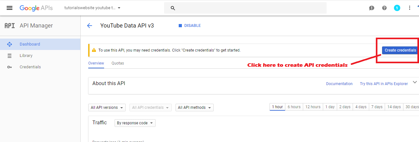This screenshot has height=142, width=419.
Task: Click the search magnifier icon
Action: click(173, 8)
